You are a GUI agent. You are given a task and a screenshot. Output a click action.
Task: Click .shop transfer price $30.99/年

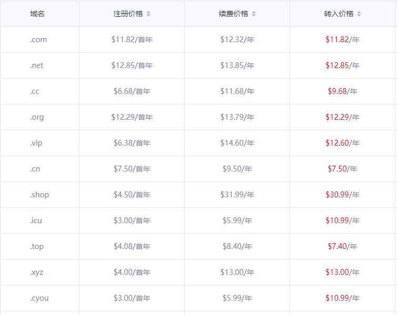pos(342,195)
